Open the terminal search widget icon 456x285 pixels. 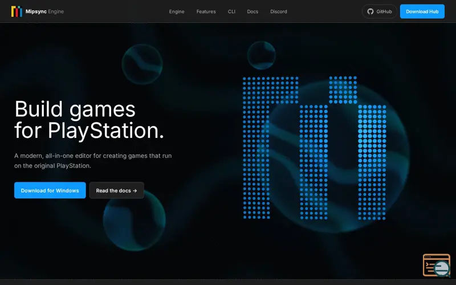[437, 265]
